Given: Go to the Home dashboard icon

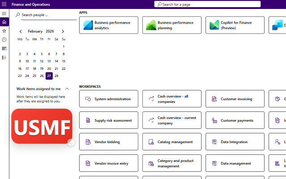Looking at the screenshot, I should point(4,22).
